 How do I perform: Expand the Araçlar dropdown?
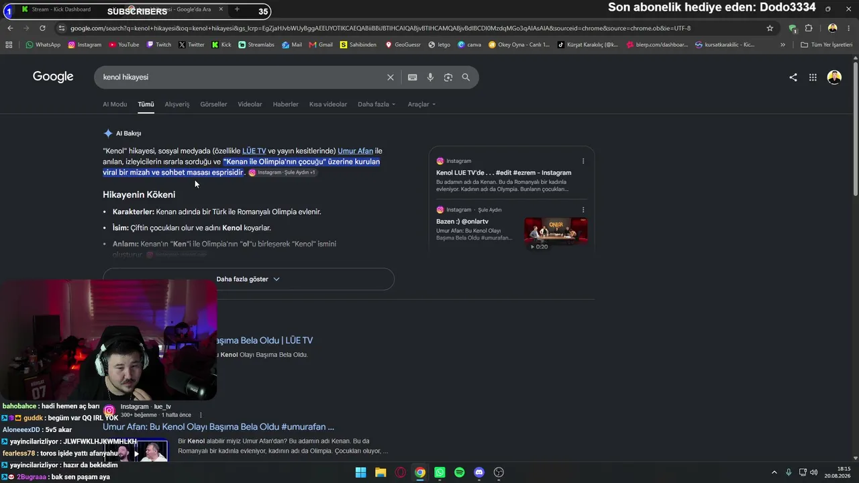pos(421,105)
